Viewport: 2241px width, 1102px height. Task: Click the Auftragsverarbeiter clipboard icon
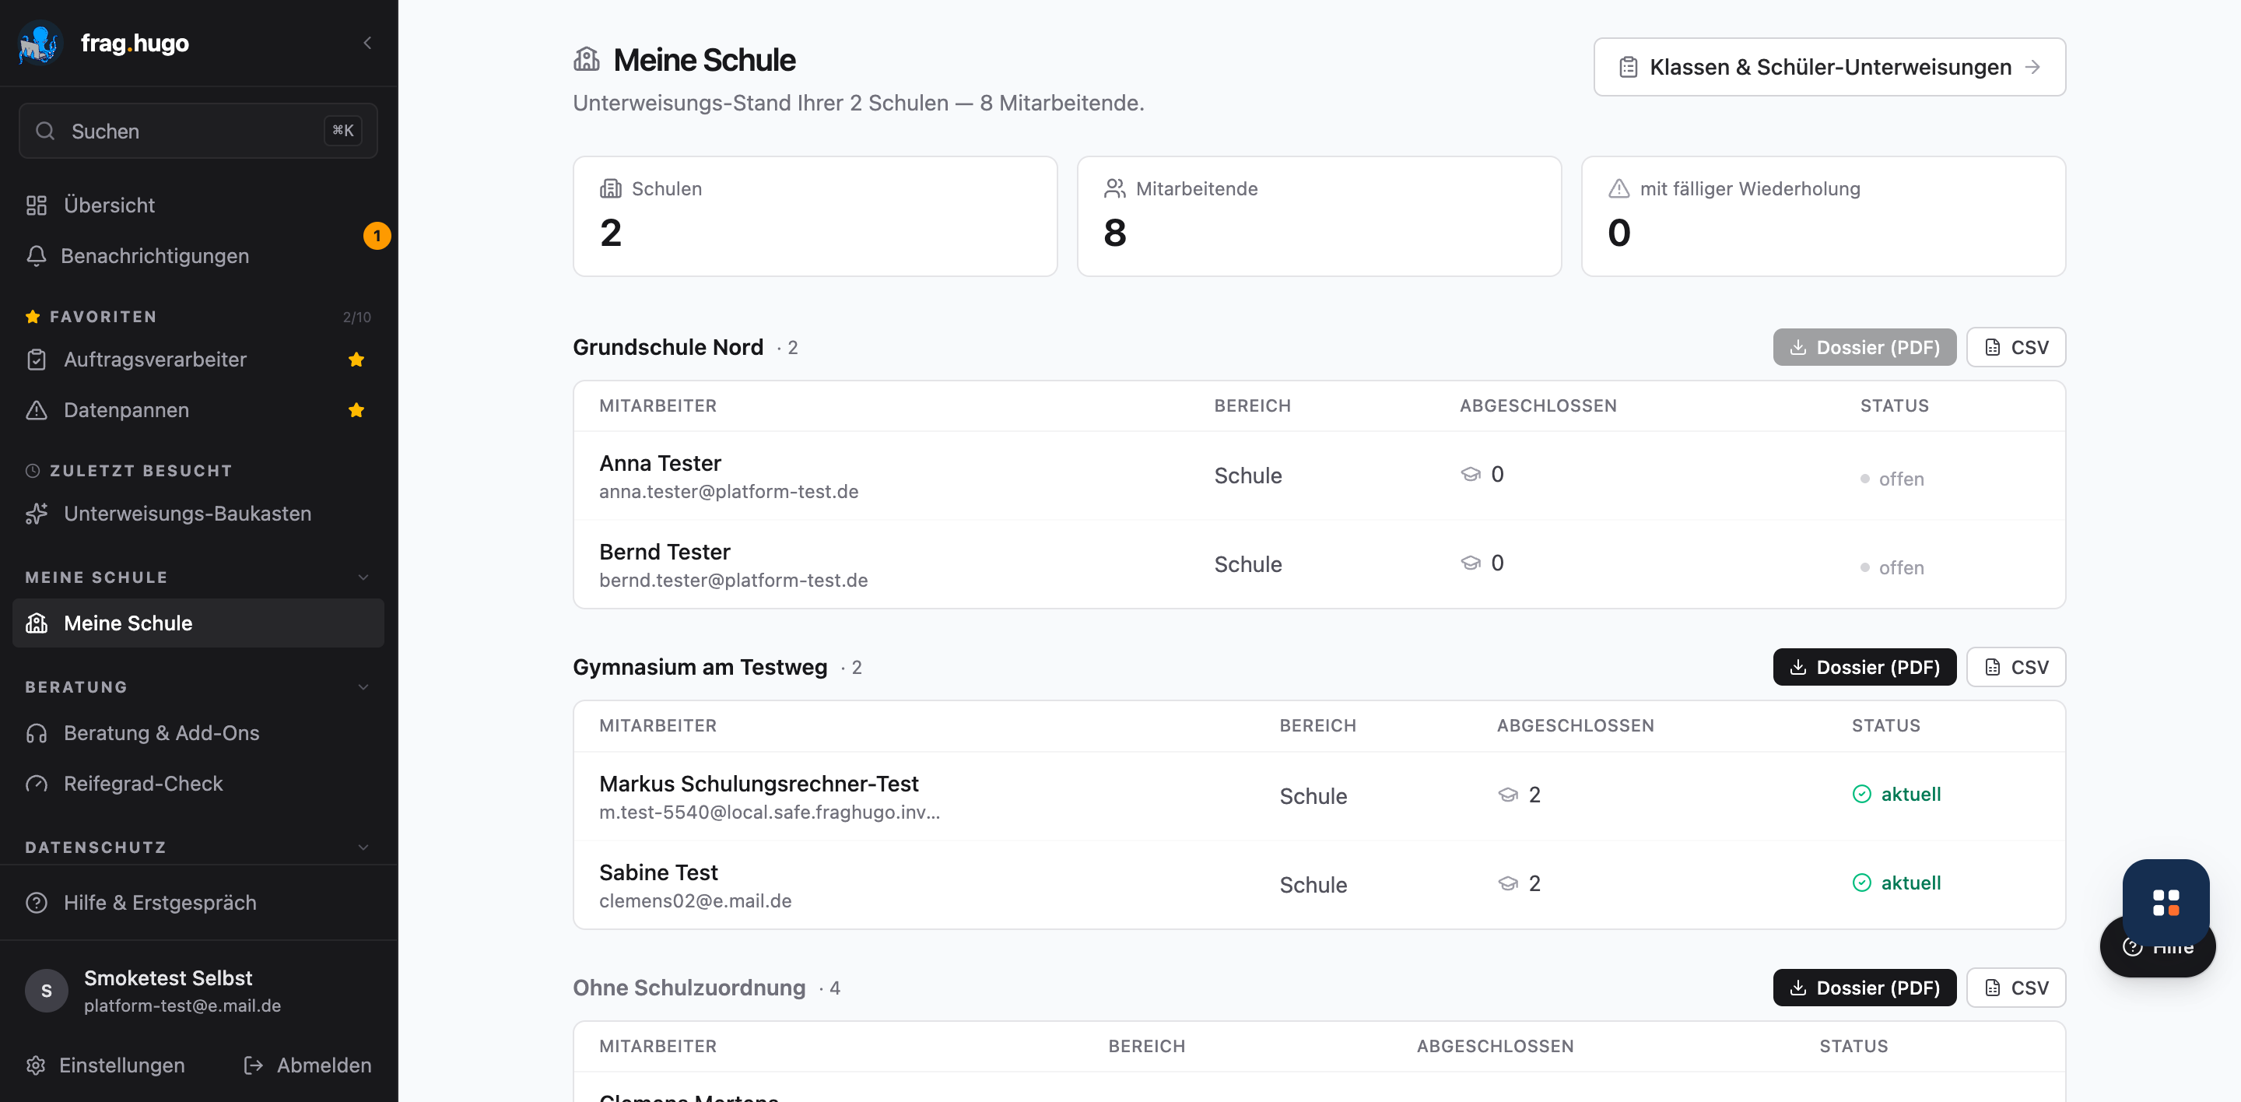[37, 360]
